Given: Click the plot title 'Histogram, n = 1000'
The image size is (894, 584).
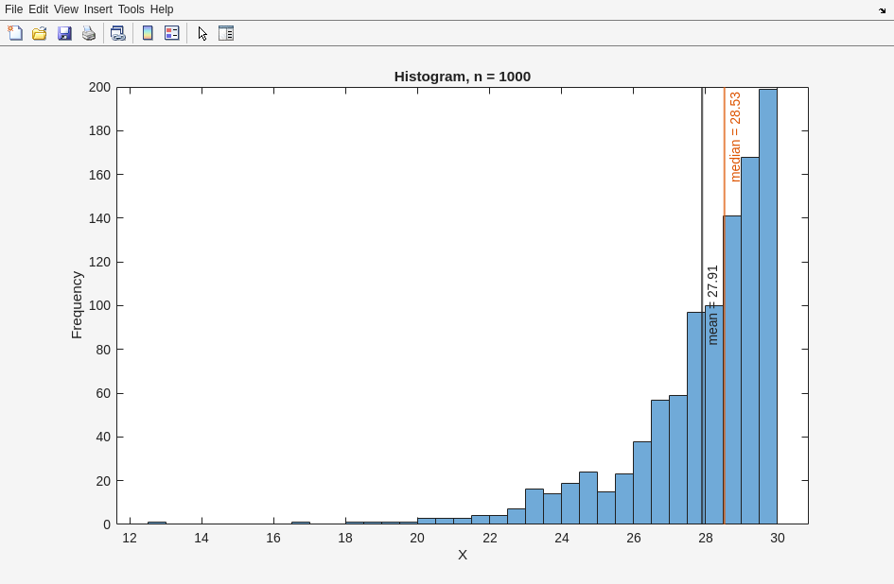Looking at the screenshot, I should pyautogui.click(x=462, y=77).
